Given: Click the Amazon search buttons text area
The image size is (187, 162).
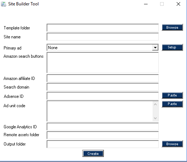Looking at the screenshot, I should [102, 63].
